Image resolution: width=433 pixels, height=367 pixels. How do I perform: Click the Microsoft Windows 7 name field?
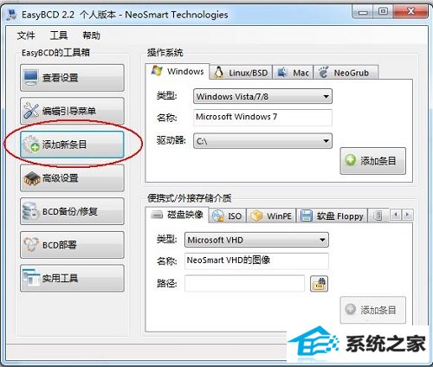(262, 117)
